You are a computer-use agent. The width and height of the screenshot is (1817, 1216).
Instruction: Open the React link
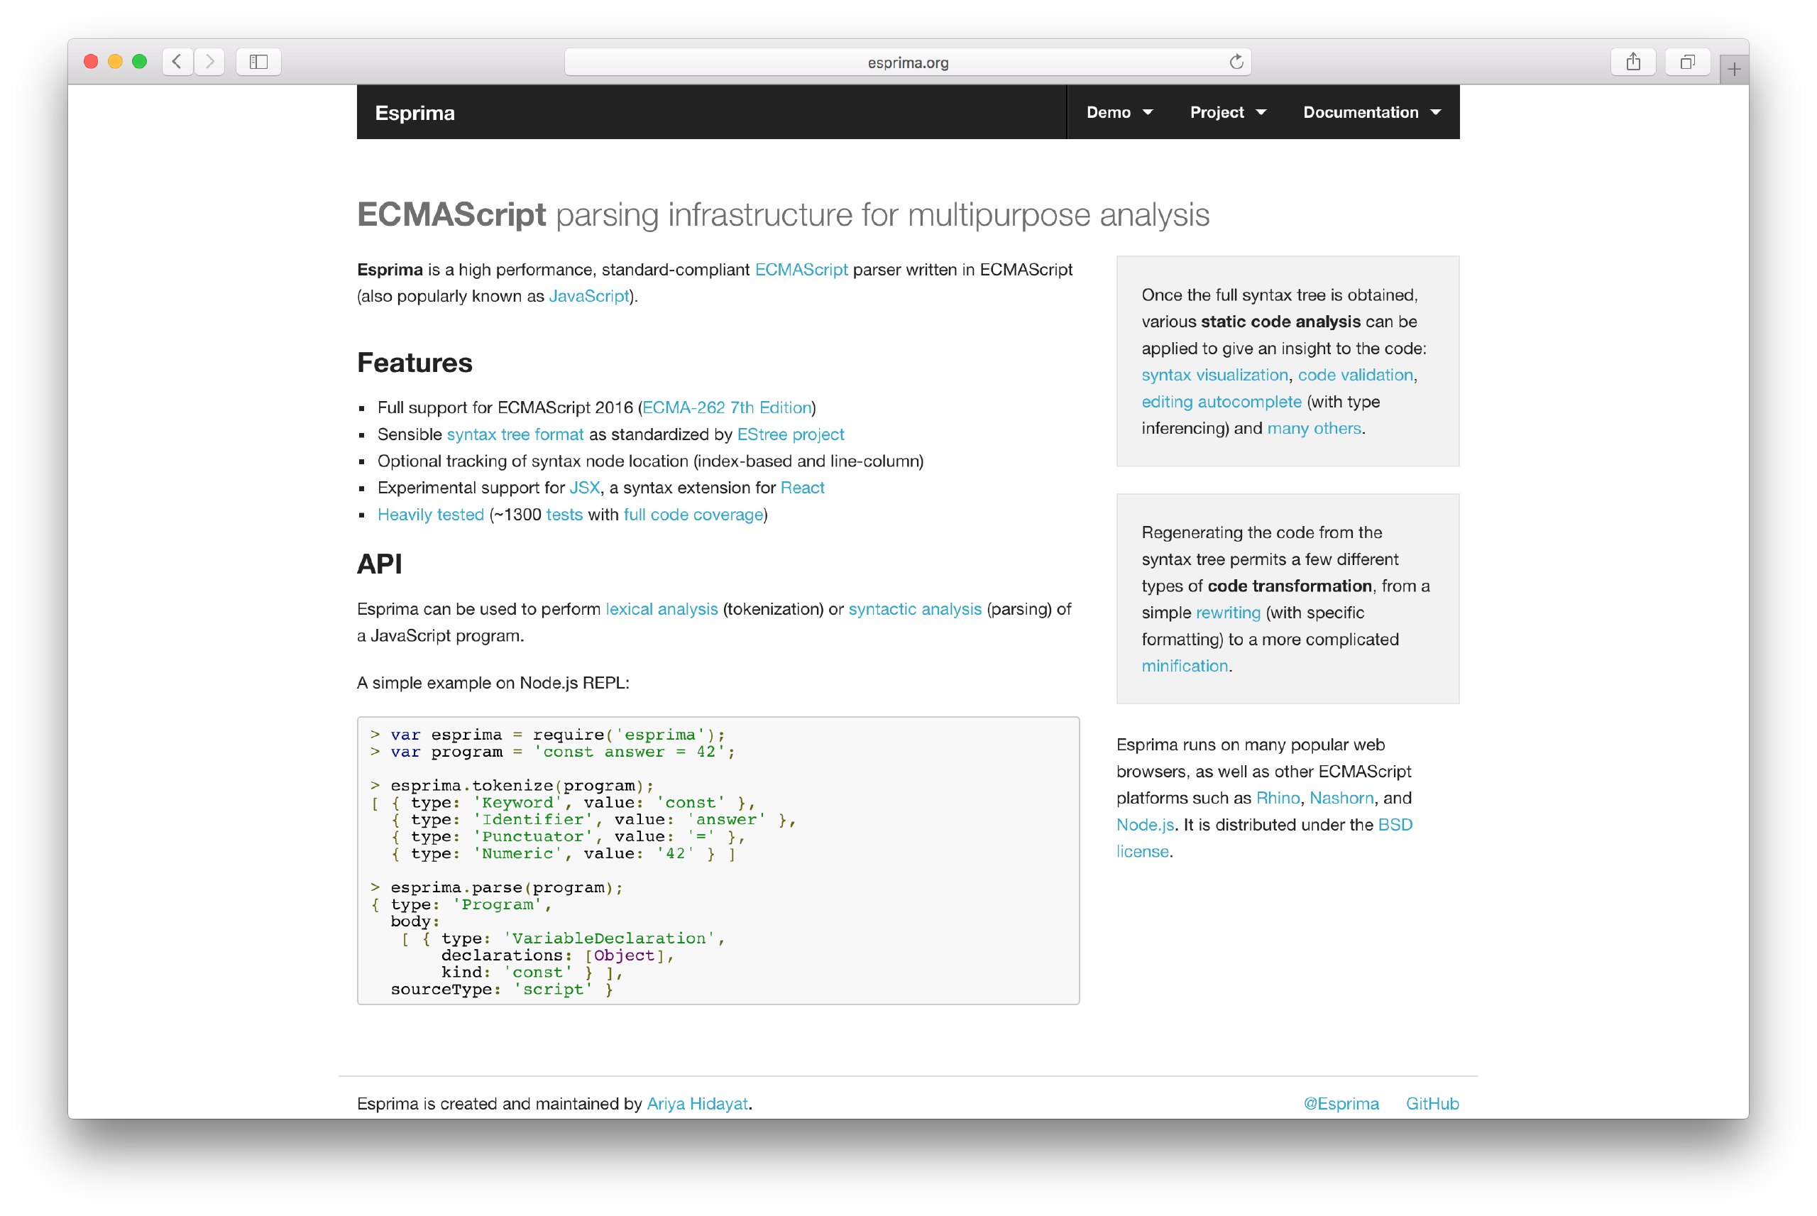click(x=802, y=488)
